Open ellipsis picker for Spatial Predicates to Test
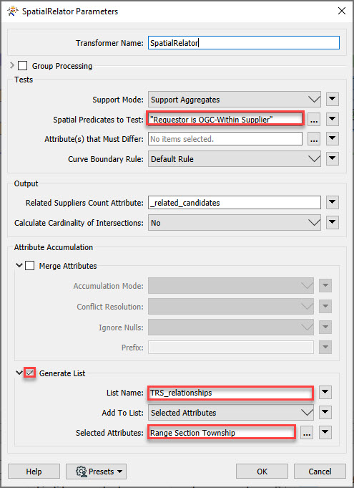 pyautogui.click(x=314, y=120)
